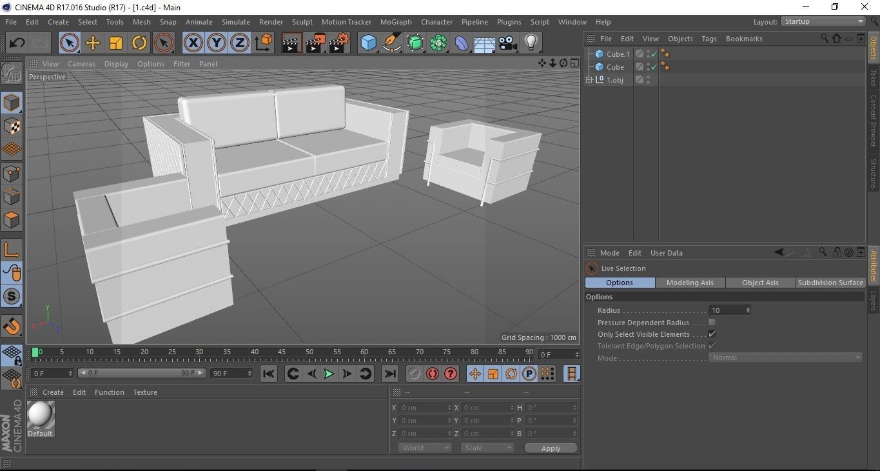Open the Spline pen tool

[x=392, y=43]
